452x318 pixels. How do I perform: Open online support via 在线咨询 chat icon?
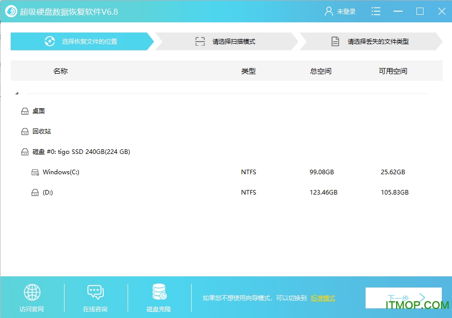click(x=96, y=293)
